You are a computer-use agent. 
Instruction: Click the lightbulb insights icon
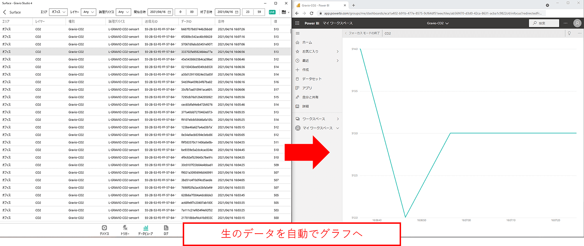tap(569, 34)
